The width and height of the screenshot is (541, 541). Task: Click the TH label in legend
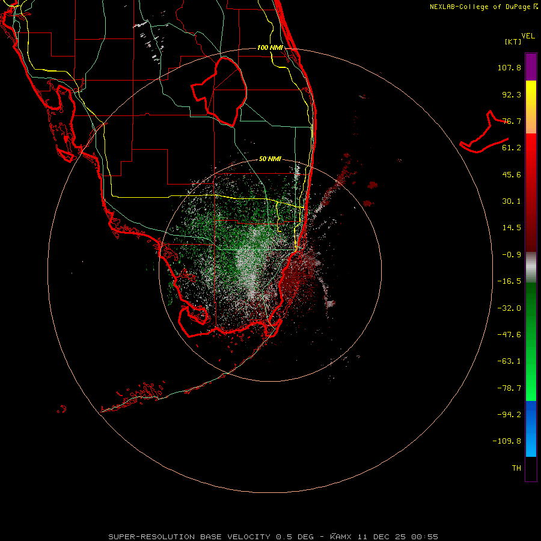(516, 468)
